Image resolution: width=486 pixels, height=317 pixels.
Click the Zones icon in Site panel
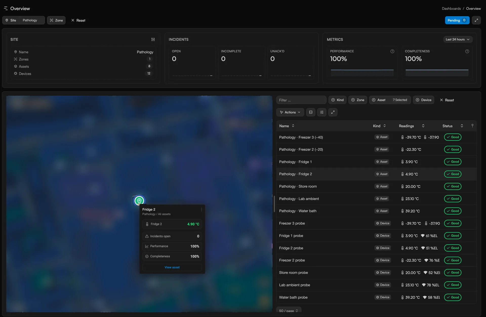pyautogui.click(x=16, y=59)
